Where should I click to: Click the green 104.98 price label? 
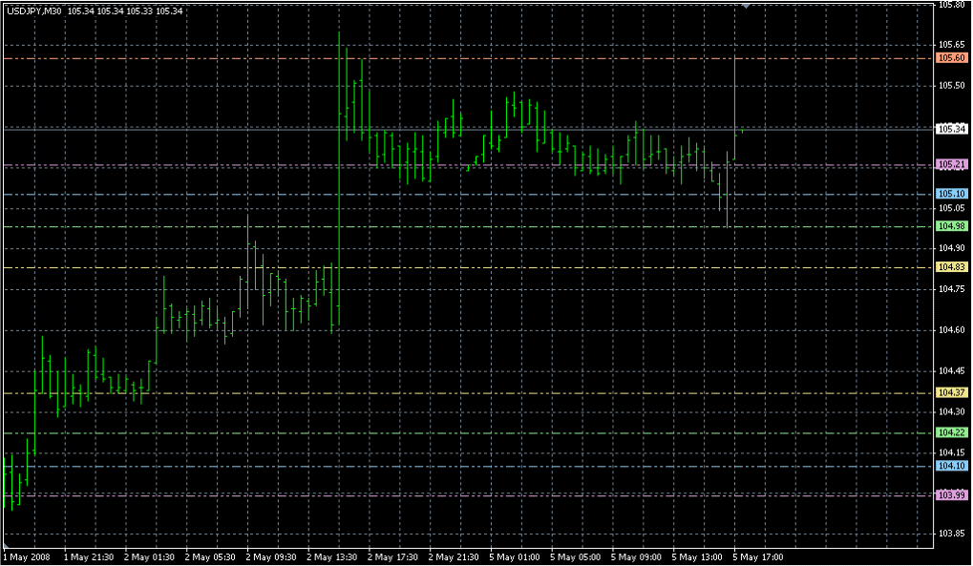(950, 226)
